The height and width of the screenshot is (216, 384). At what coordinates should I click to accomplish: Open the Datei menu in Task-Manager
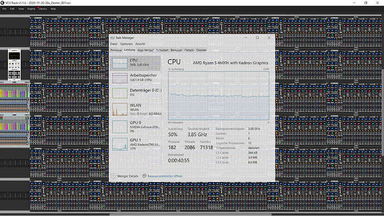point(114,44)
